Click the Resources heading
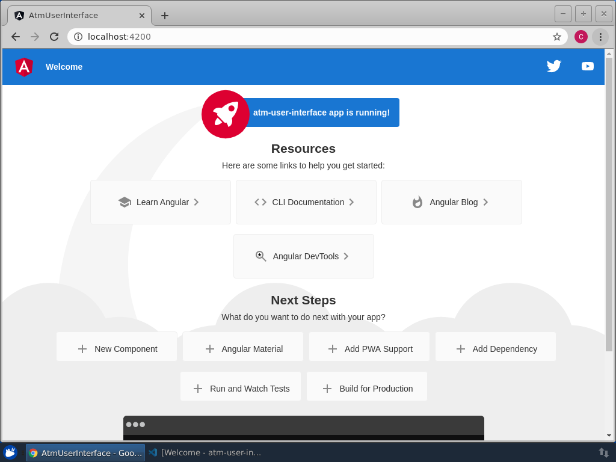 coord(303,149)
